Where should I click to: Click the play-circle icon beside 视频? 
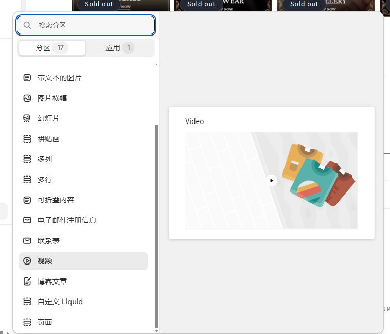[x=27, y=260]
